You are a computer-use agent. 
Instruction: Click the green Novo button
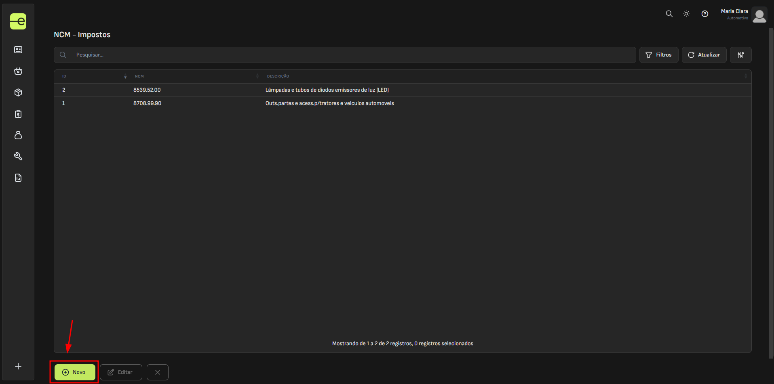[75, 372]
